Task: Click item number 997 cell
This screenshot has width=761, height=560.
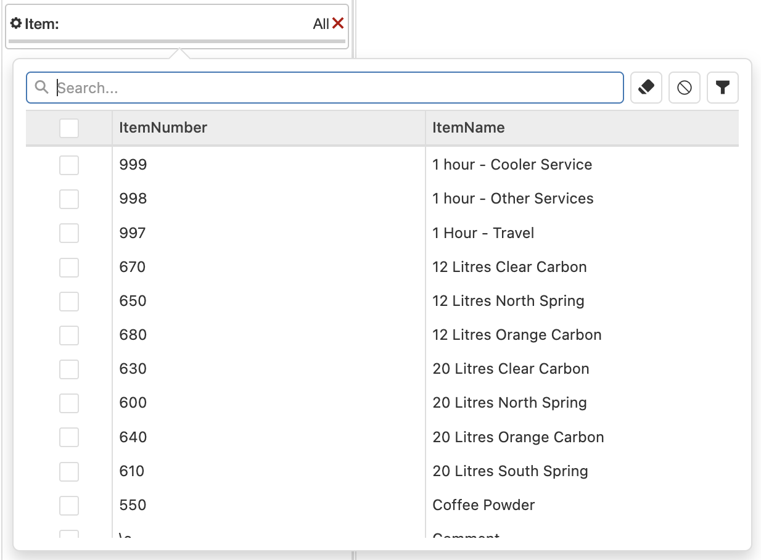Action: click(x=133, y=233)
